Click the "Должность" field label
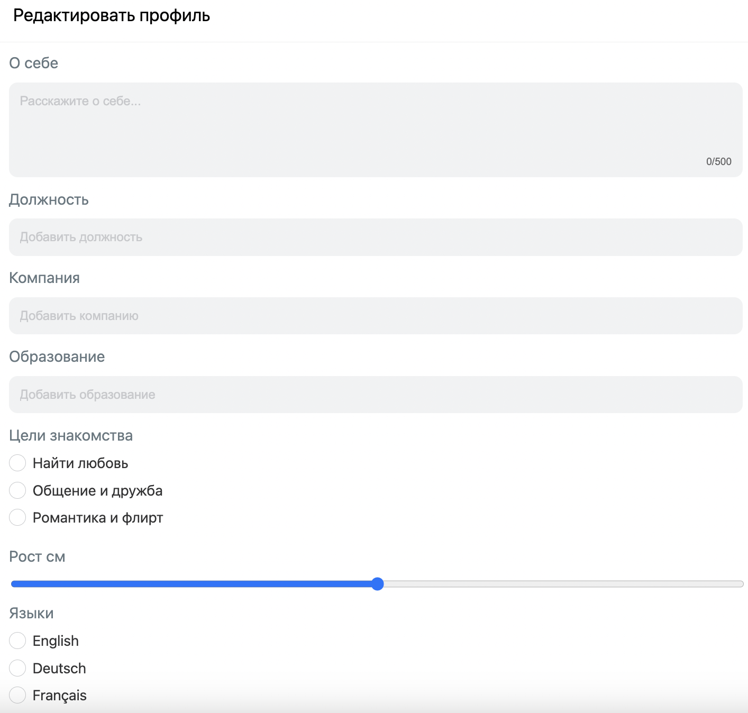The image size is (748, 713). (49, 199)
